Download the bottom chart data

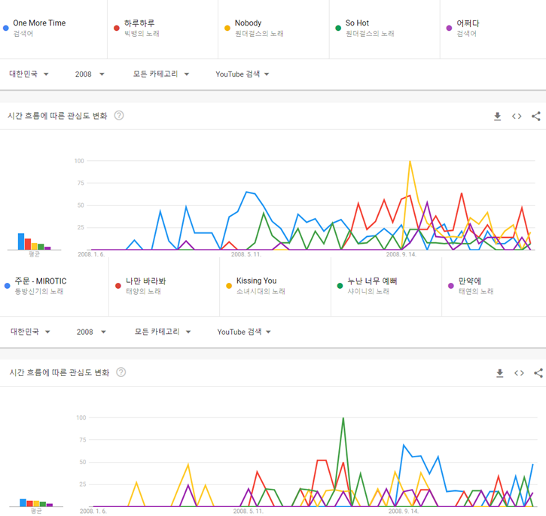500,373
